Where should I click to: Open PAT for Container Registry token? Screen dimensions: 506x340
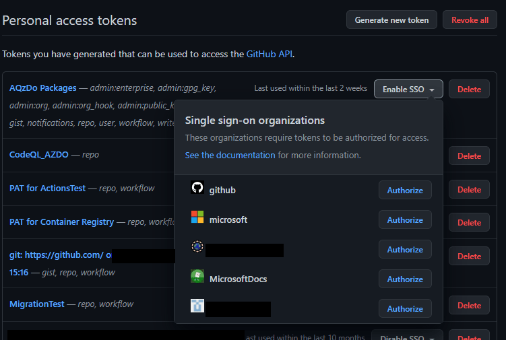click(61, 222)
